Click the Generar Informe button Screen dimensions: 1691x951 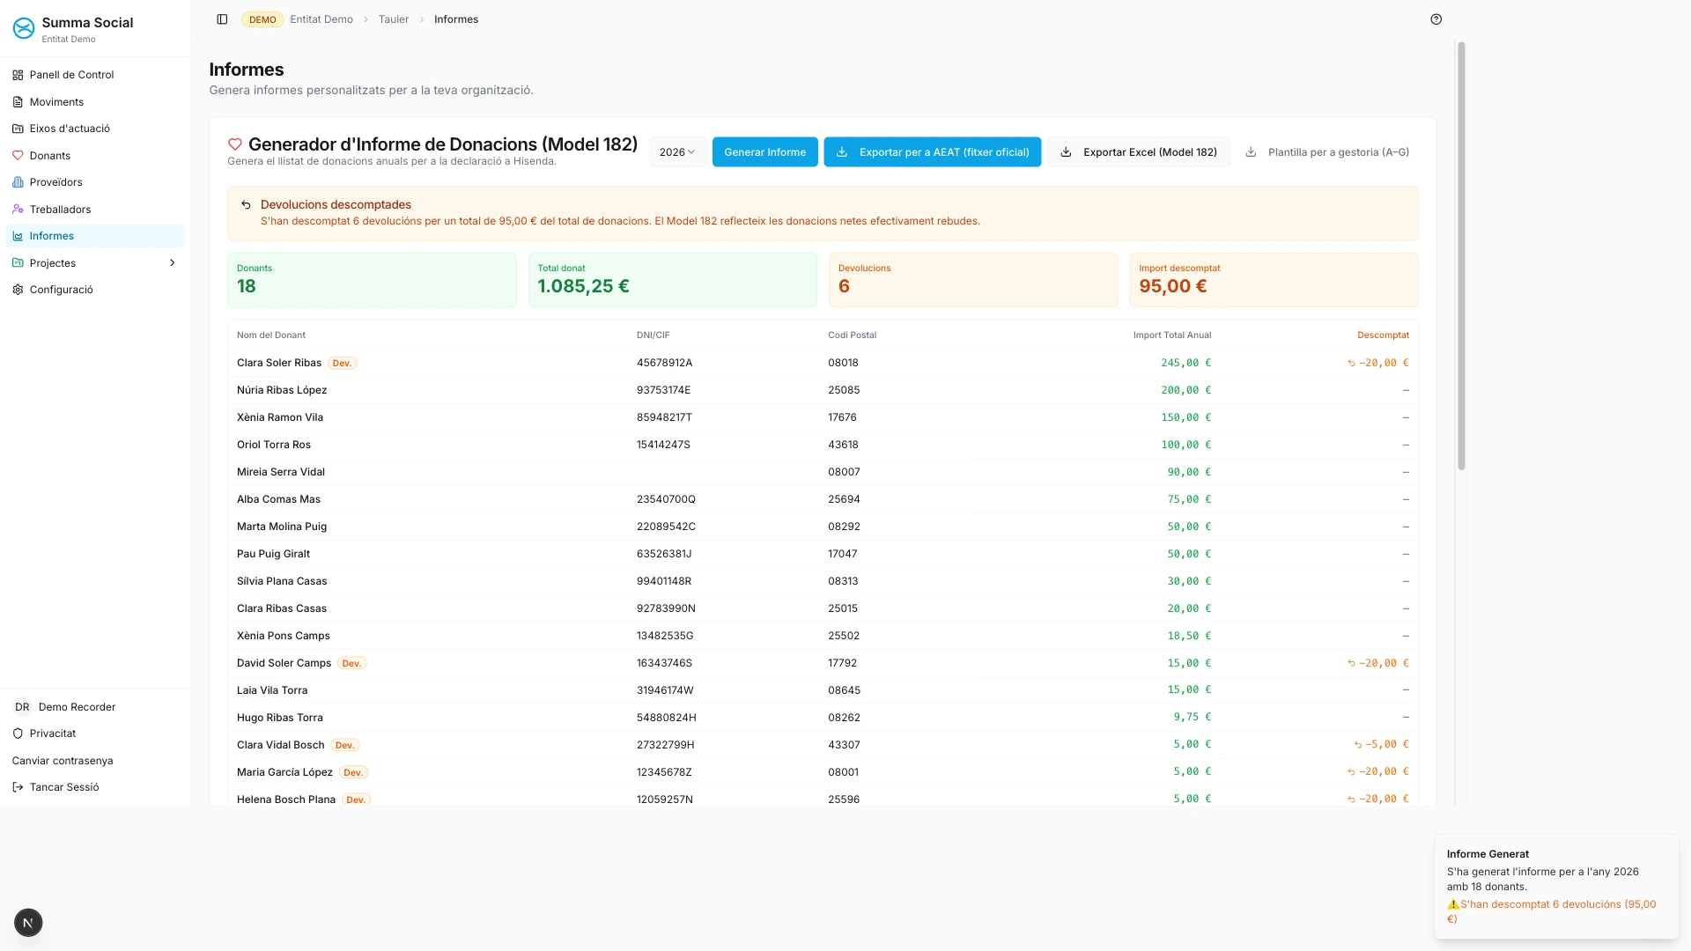(764, 152)
